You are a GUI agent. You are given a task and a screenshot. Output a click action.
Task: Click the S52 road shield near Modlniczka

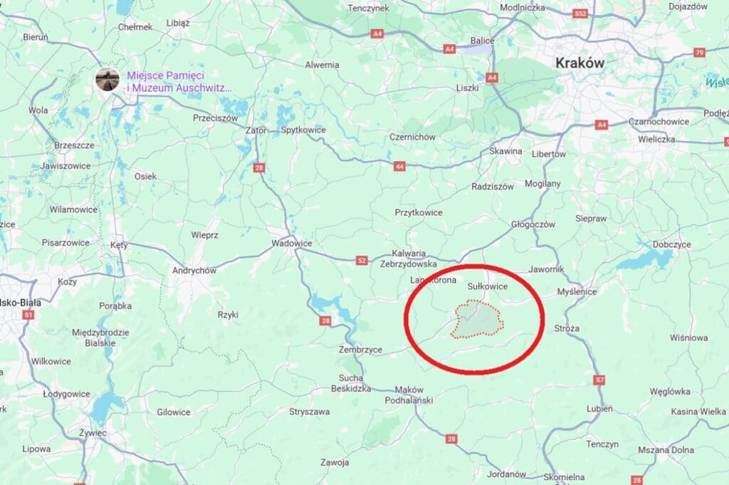pyautogui.click(x=580, y=14)
